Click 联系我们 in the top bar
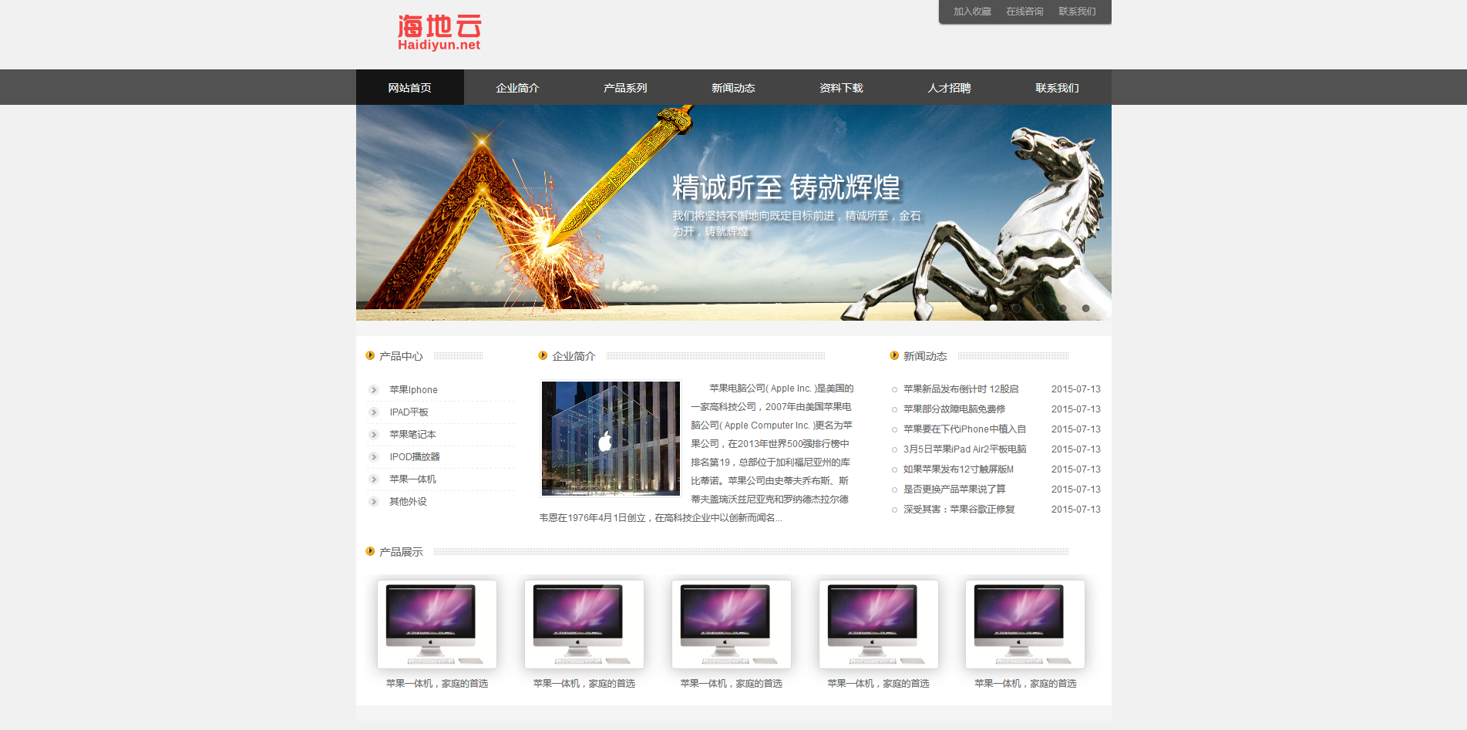Viewport: 1467px width, 730px height. coord(1077,12)
